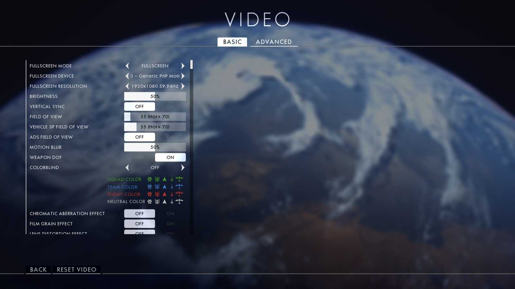The height and width of the screenshot is (289, 515).
Task: Click right arrow for Fullscreen Resolution
Action: (x=183, y=86)
